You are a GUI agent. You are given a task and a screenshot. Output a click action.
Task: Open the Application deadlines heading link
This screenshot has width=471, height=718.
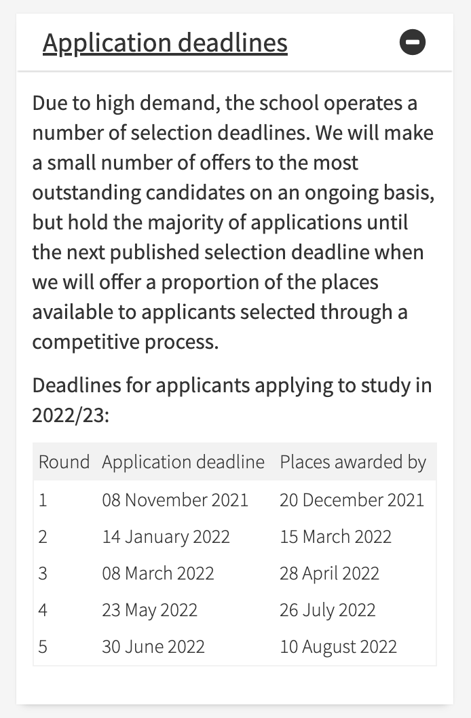165,43
